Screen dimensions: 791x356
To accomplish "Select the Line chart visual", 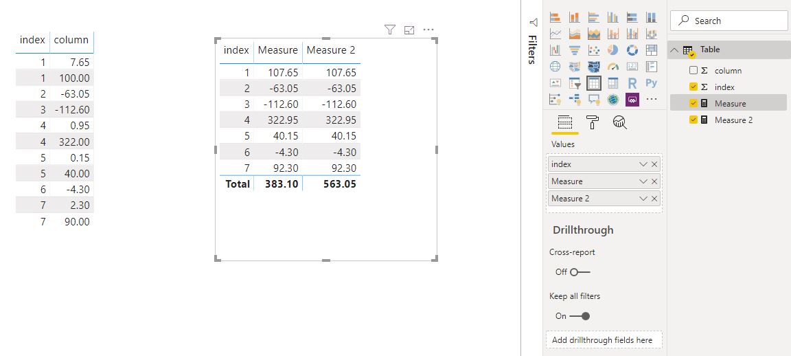I will tap(555, 34).
